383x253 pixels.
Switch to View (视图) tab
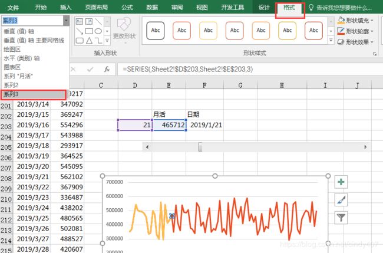point(202,7)
